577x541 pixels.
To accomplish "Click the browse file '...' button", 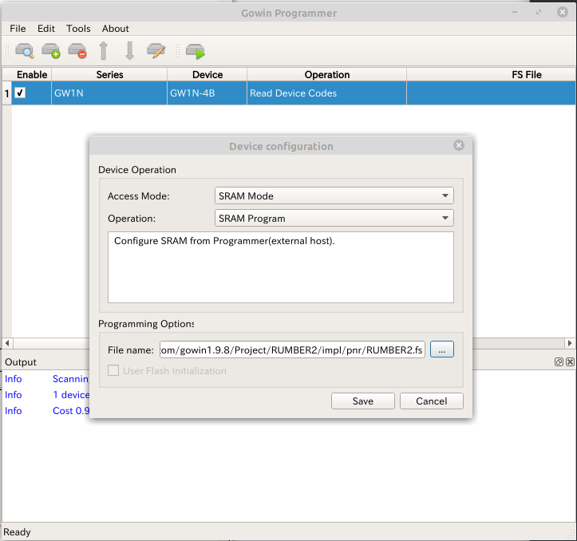I will [442, 349].
